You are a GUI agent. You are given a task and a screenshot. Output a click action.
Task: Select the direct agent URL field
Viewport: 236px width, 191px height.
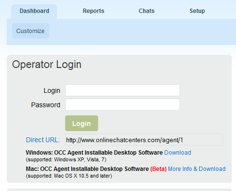tap(144, 140)
